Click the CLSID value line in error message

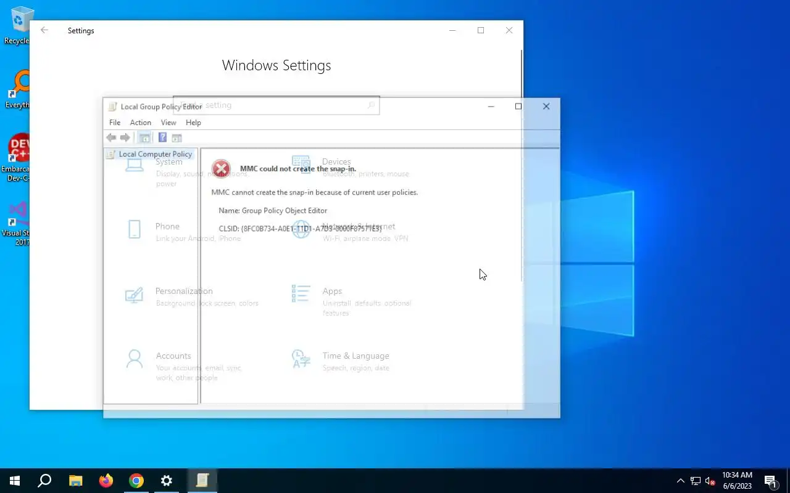point(300,229)
